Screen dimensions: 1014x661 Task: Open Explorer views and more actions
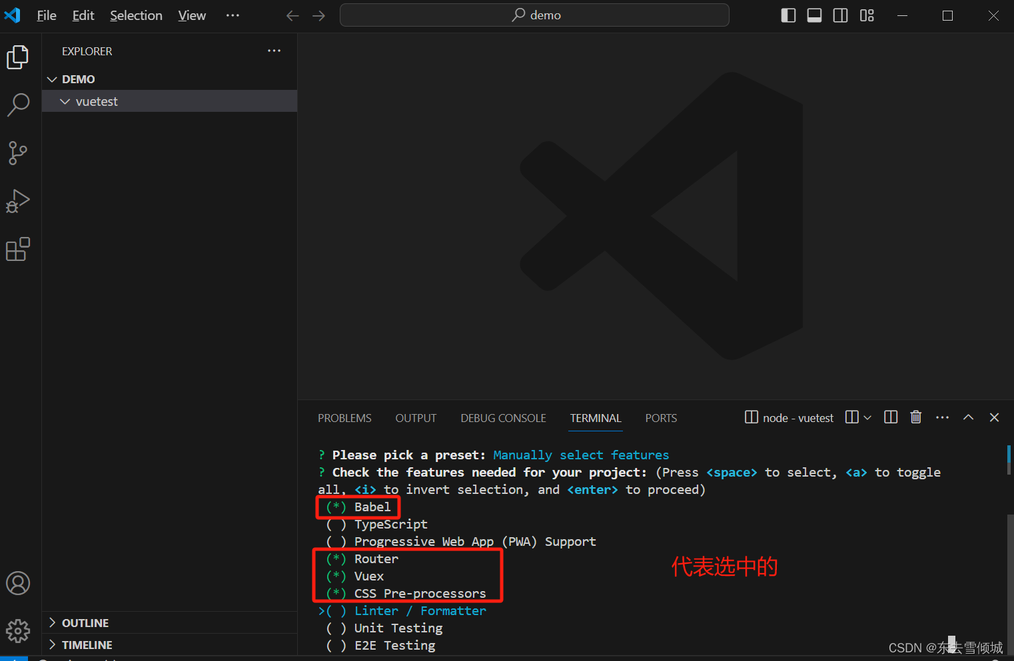point(274,51)
